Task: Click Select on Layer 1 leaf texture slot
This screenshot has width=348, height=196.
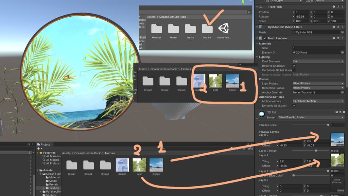Action: pos(341,166)
